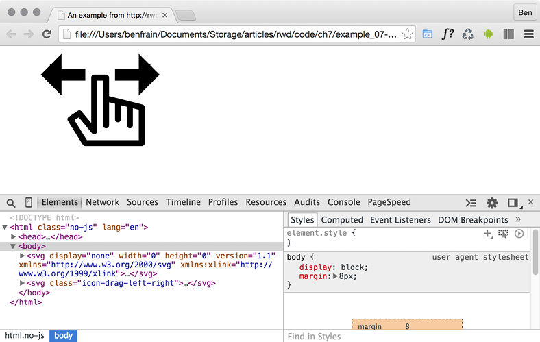Click the Android extension icon
The width and height of the screenshot is (540, 342).
(488, 34)
